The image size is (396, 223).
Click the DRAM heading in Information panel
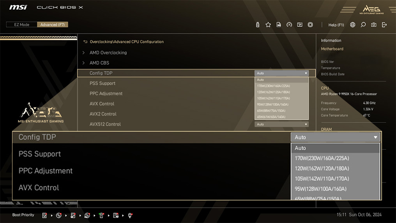tap(326, 129)
